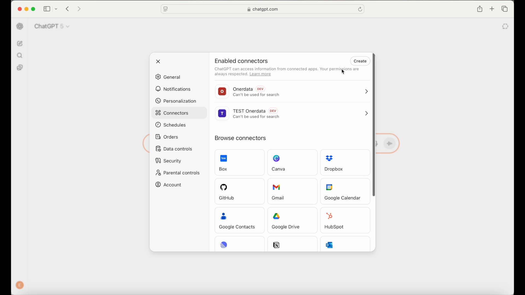Select the Google Calendar connector

tap(345, 191)
